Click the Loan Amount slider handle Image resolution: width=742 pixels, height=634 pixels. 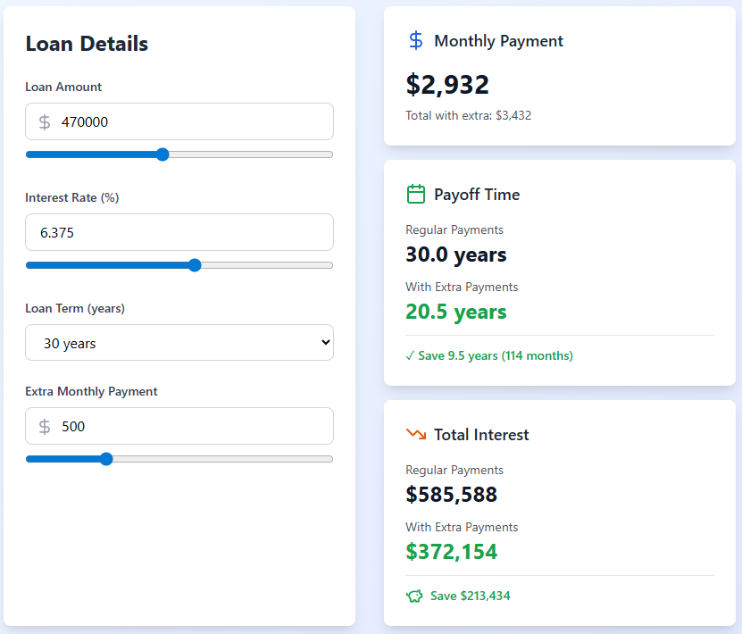click(162, 154)
